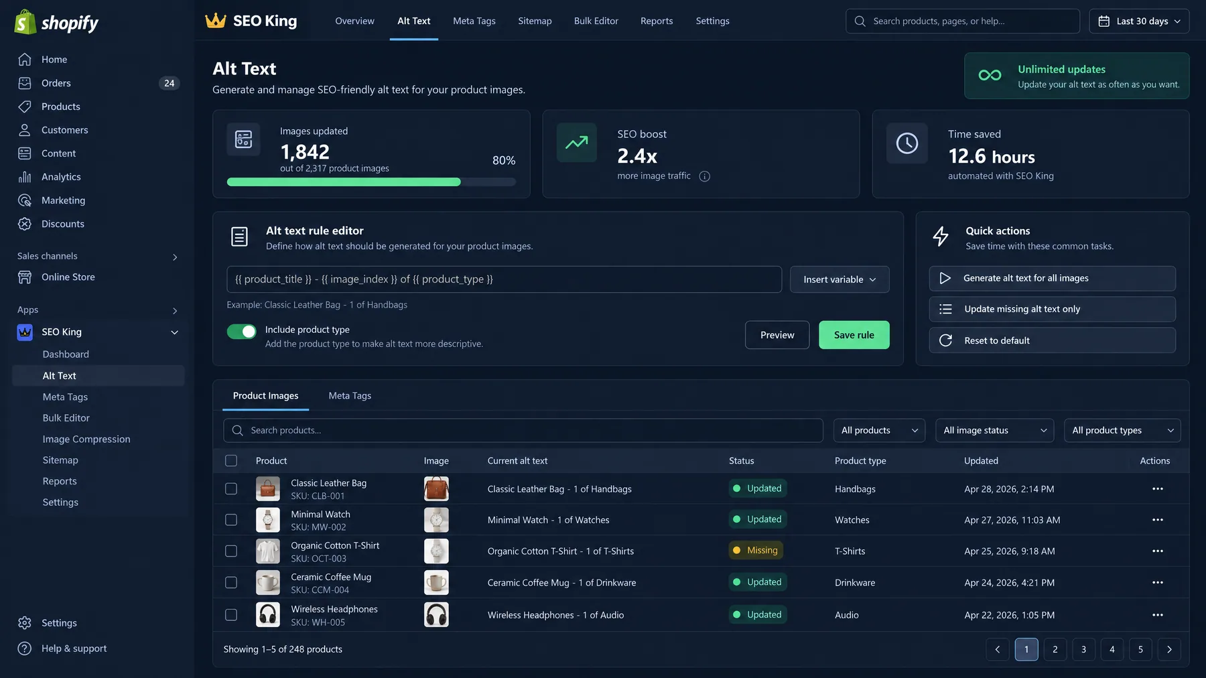Click the info icon beside more image traffic
This screenshot has width=1206, height=678.
tap(704, 176)
